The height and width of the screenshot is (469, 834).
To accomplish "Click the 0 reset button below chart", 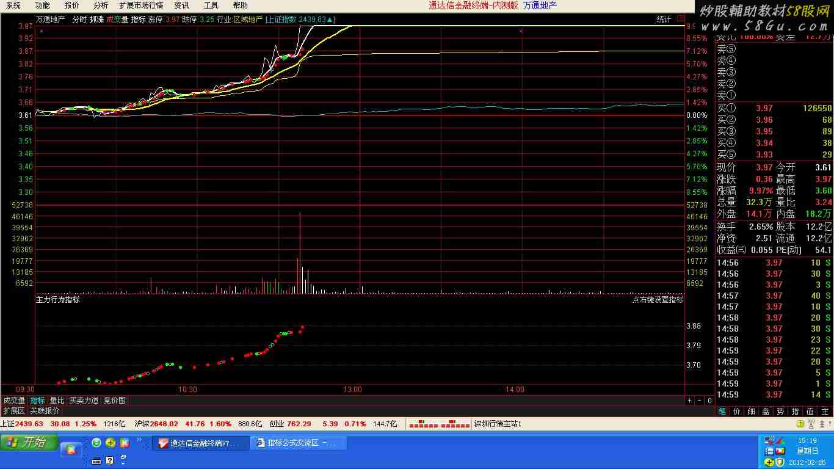I will 709,401.
